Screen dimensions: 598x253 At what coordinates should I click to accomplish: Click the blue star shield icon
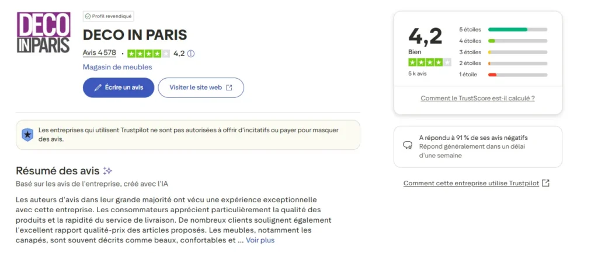pos(27,135)
